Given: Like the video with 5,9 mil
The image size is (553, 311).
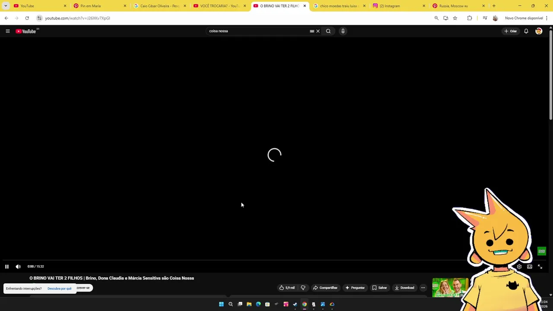Looking at the screenshot, I should click(287, 288).
